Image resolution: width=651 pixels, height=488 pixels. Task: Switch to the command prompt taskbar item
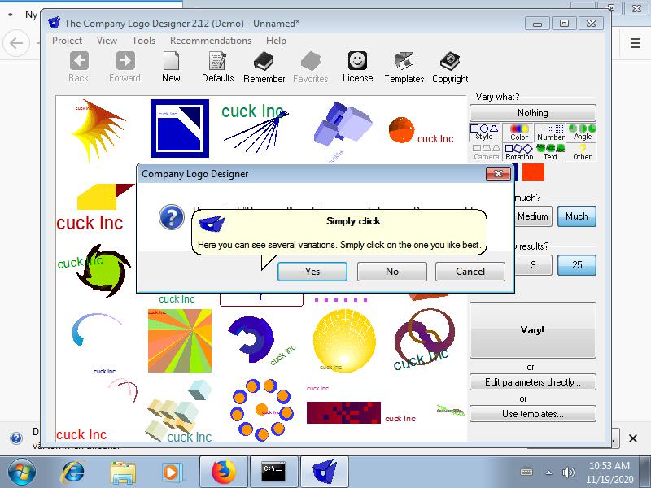(273, 473)
